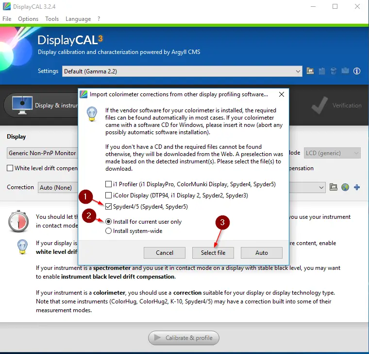
Task: Click the DisplayCAL logo heading text
Action: click(x=70, y=40)
